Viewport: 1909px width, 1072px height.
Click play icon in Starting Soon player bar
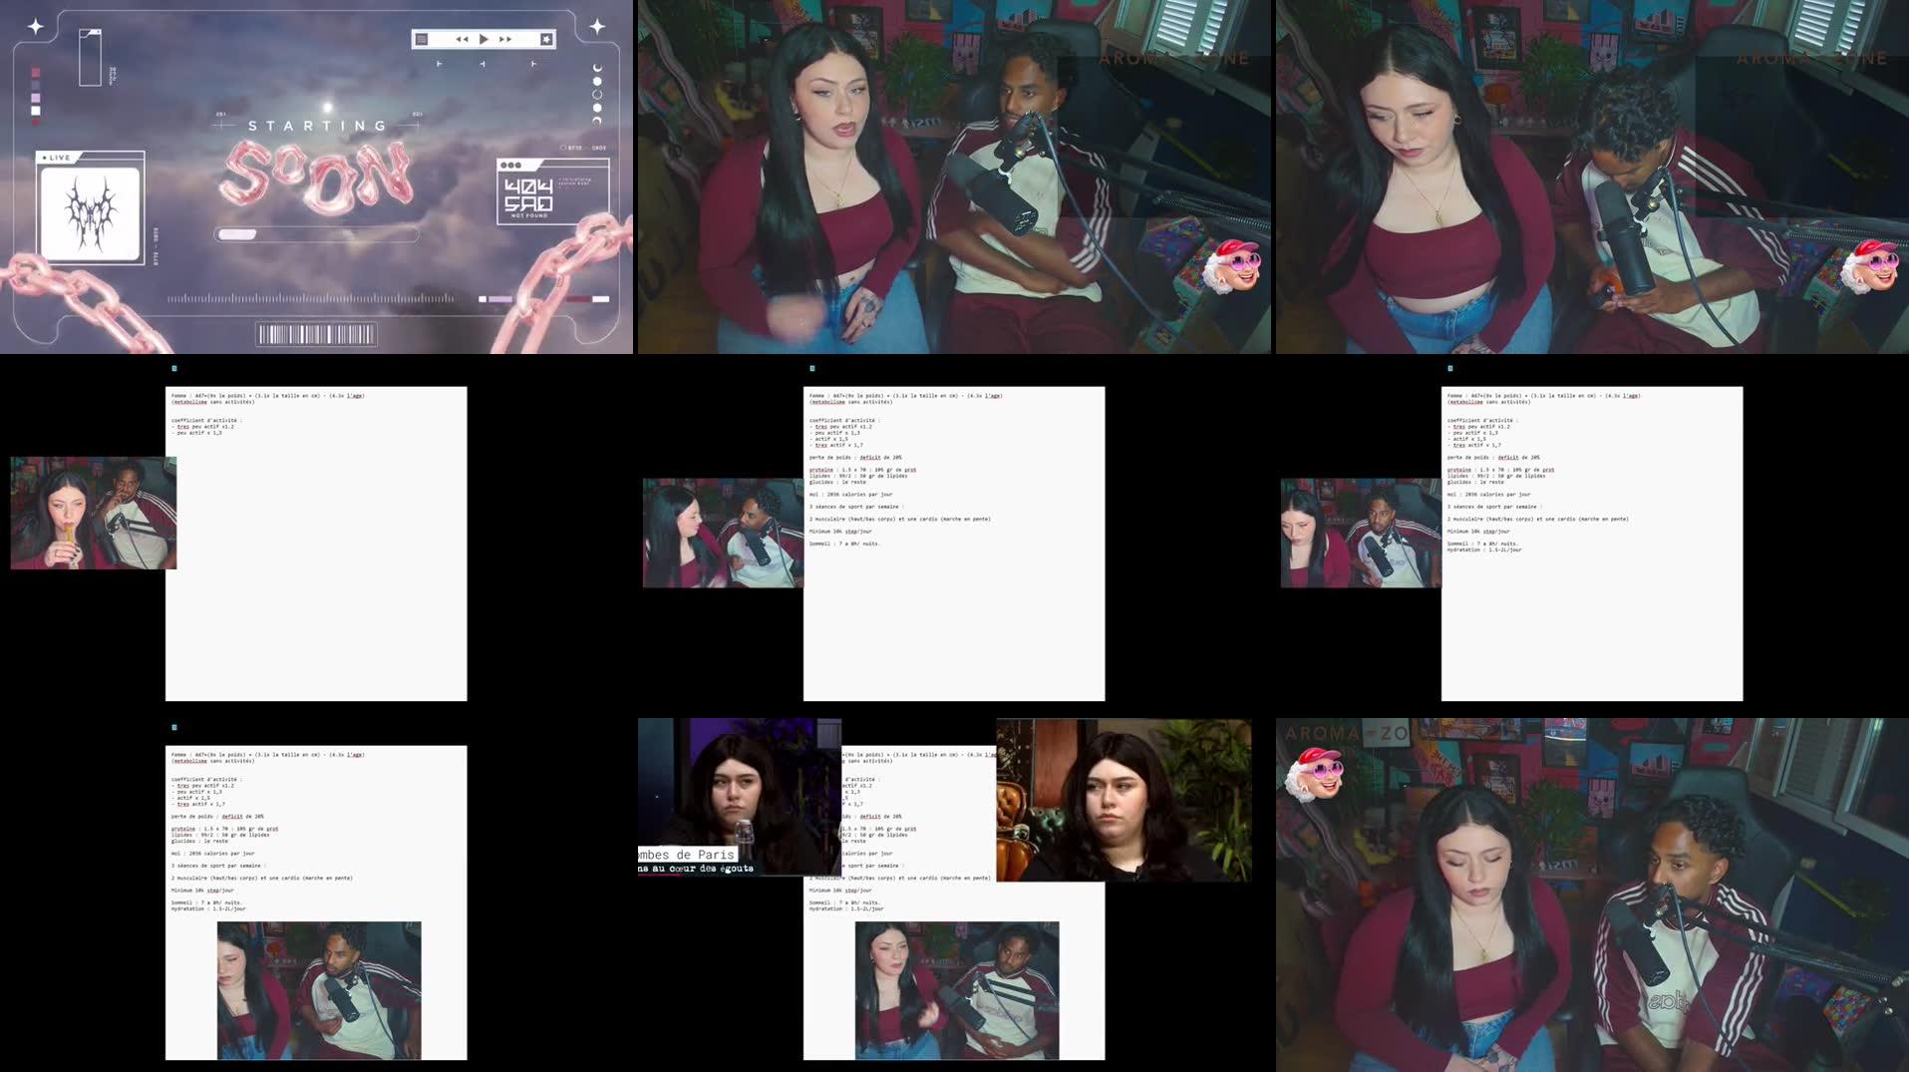click(x=483, y=39)
